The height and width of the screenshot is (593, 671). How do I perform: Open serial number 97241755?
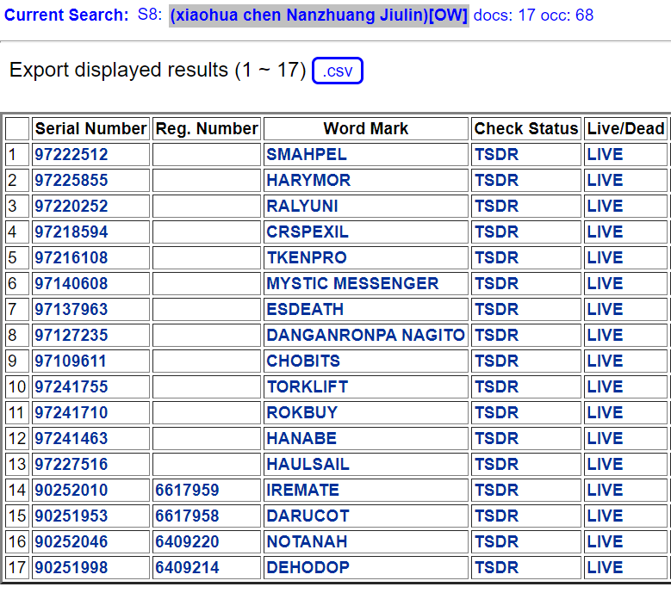pos(71,386)
